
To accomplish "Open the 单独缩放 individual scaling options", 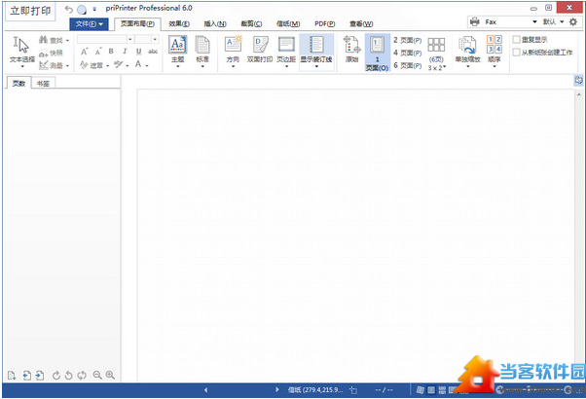I will [467, 52].
